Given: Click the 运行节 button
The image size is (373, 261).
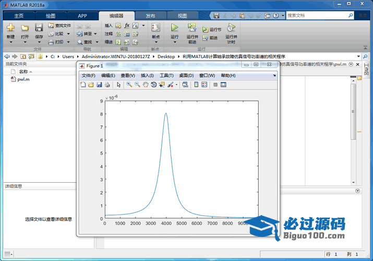Looking at the screenshot, I should (212, 30).
